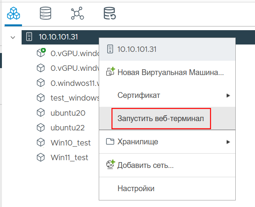Select the ubuntu20 virtual machine
The image size is (255, 207).
[68, 113]
